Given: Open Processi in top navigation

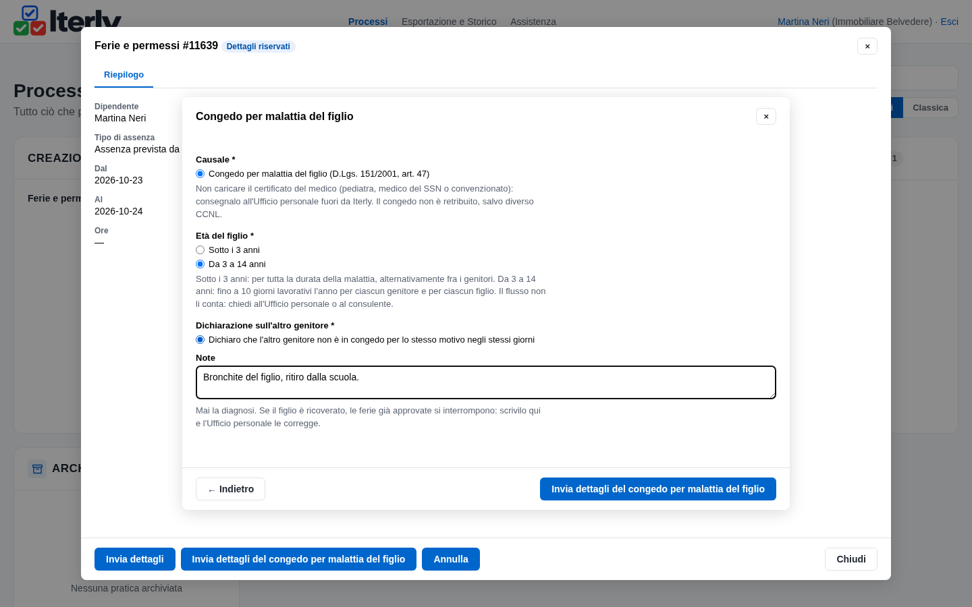Looking at the screenshot, I should [368, 22].
